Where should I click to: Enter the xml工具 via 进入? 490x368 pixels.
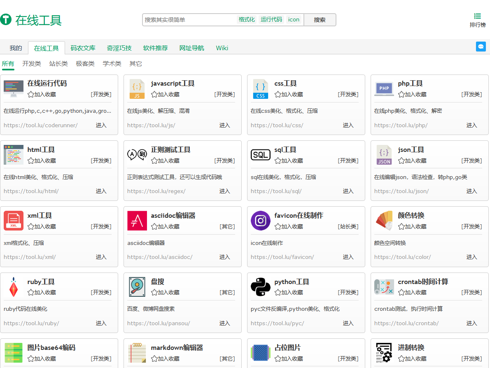[101, 257]
